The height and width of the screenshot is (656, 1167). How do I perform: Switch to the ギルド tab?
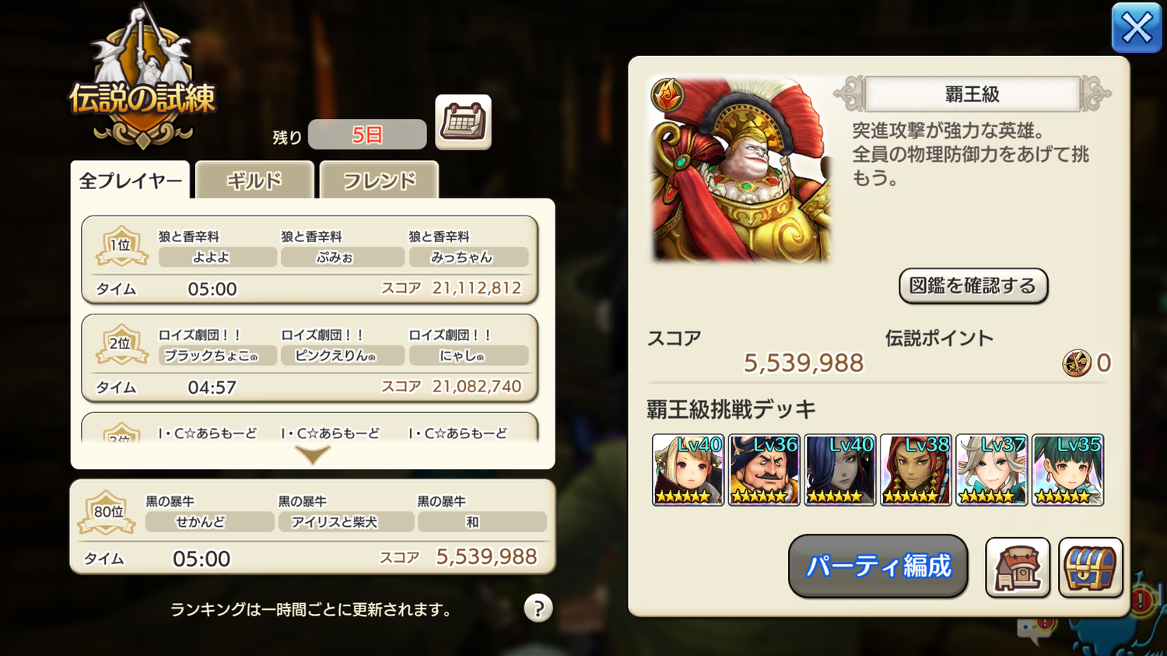[x=254, y=181]
